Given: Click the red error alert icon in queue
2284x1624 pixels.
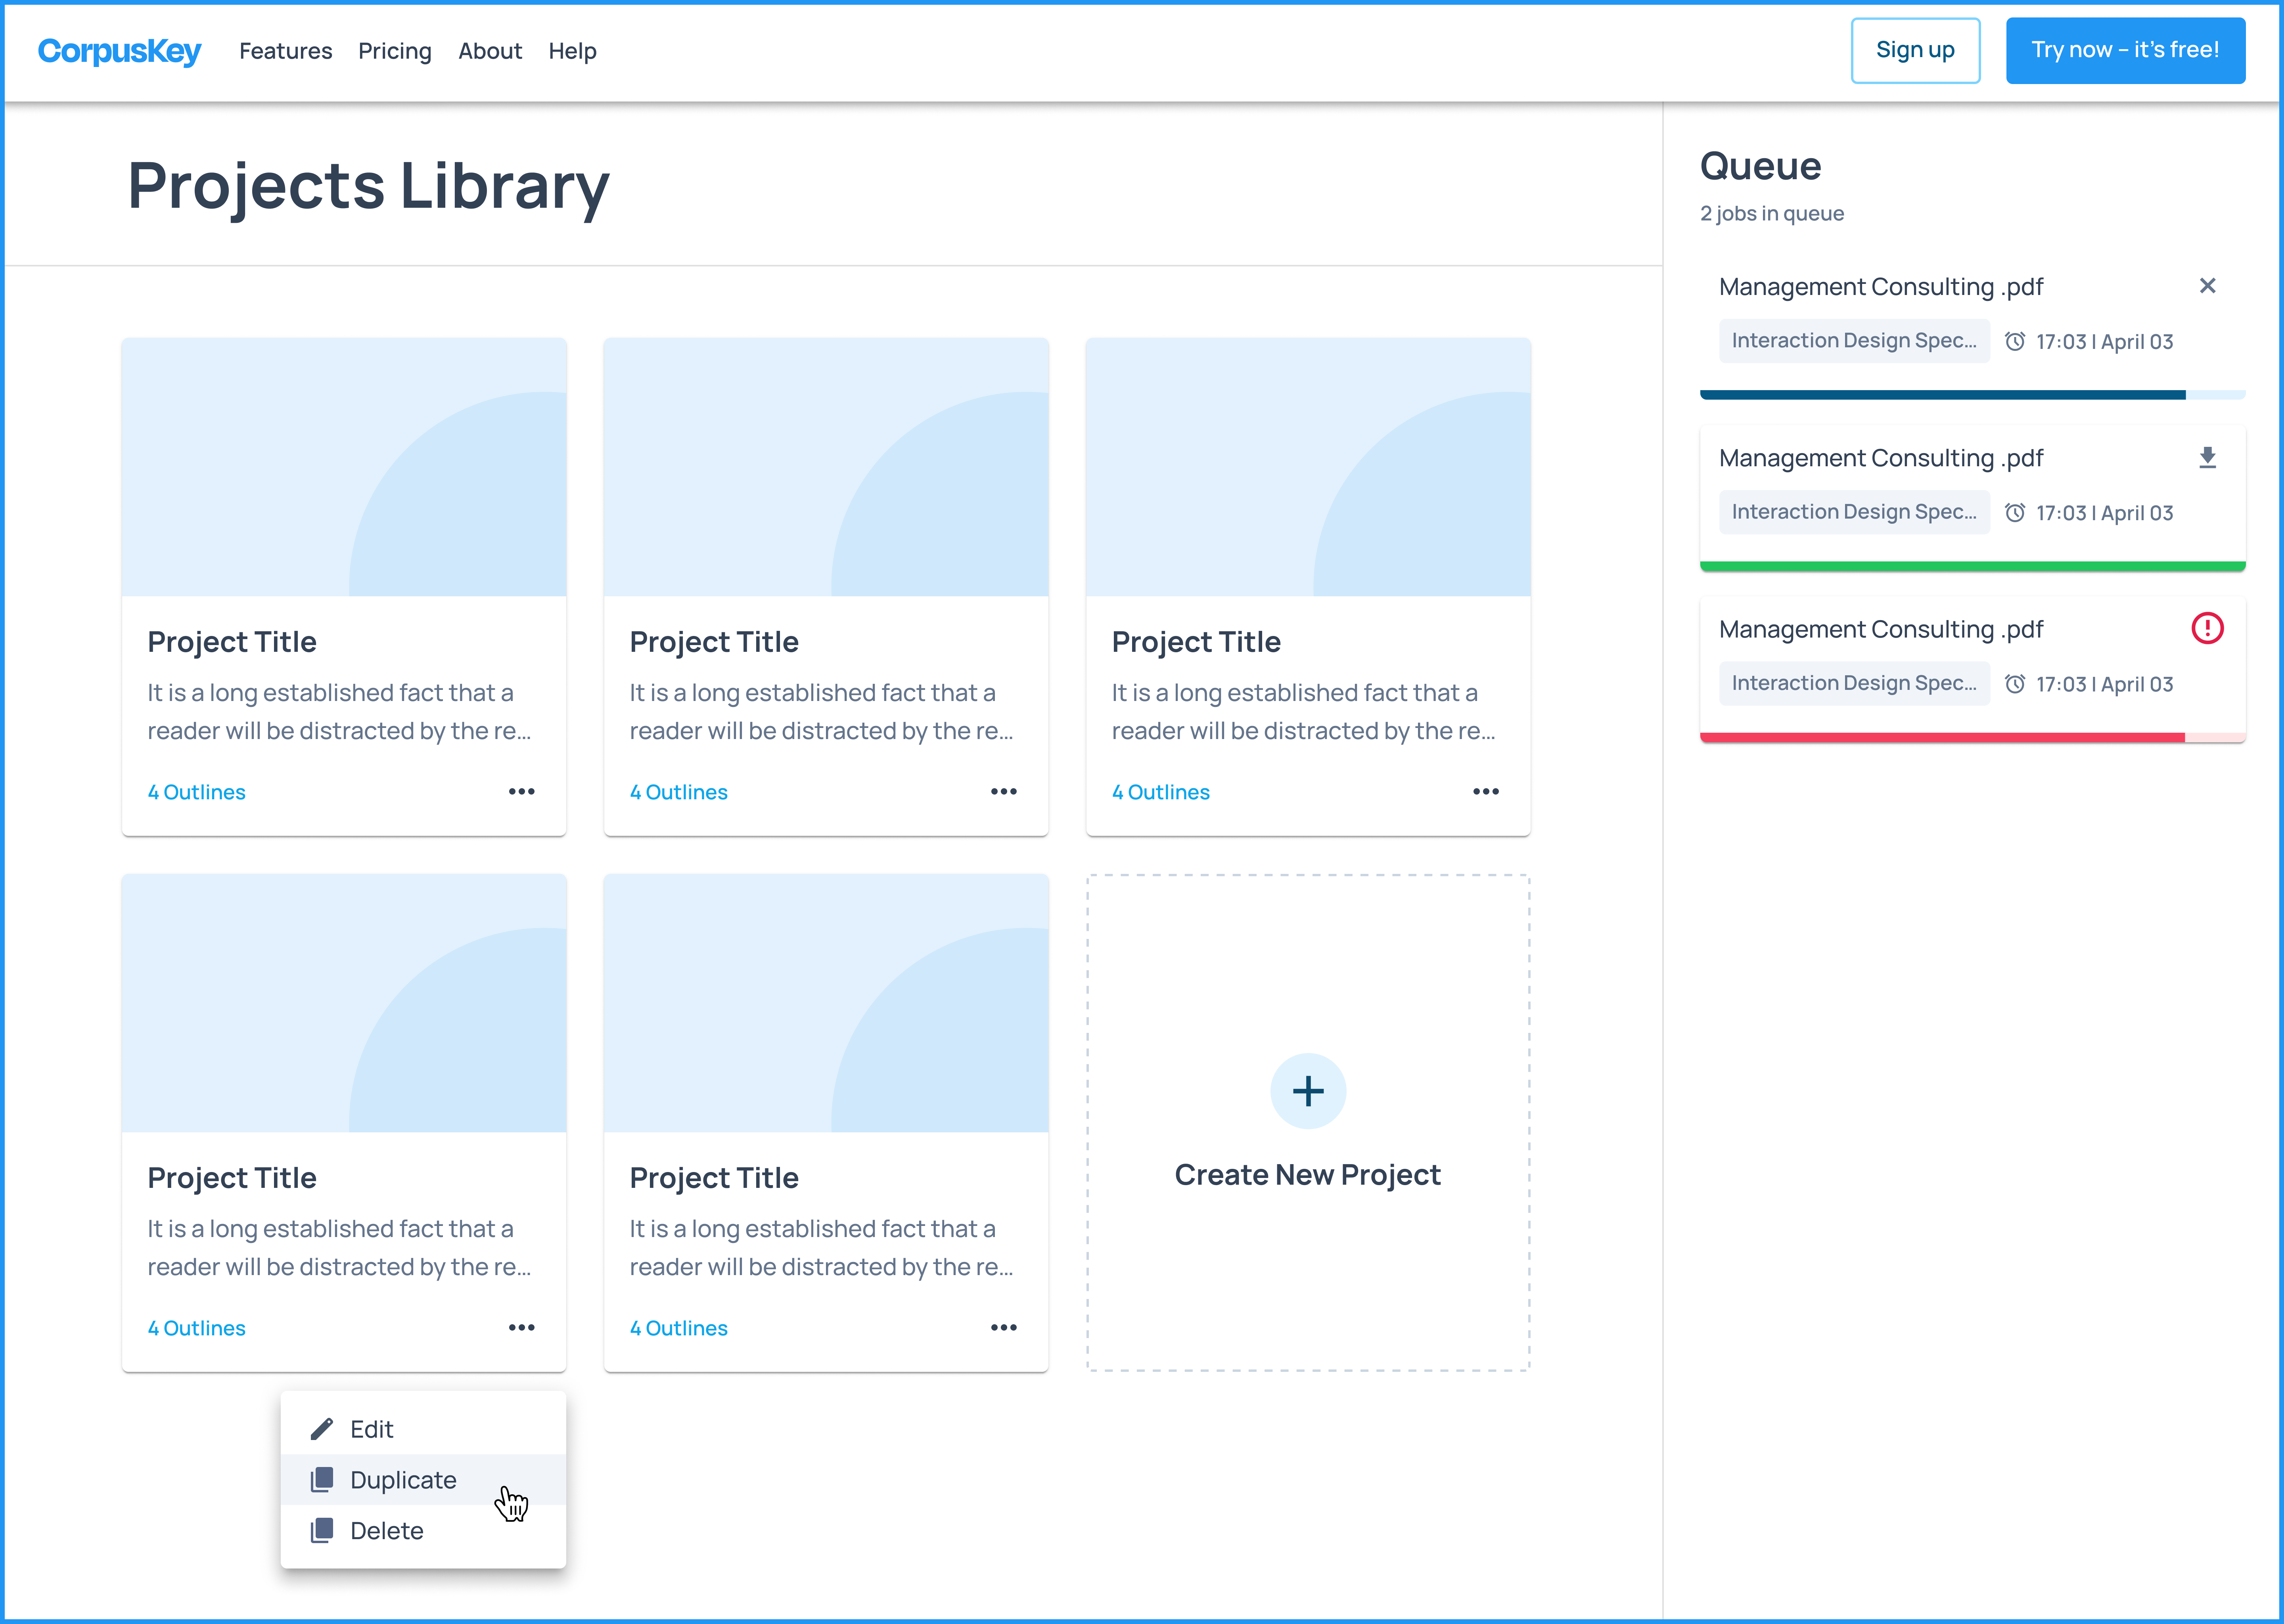Looking at the screenshot, I should coord(2207,628).
